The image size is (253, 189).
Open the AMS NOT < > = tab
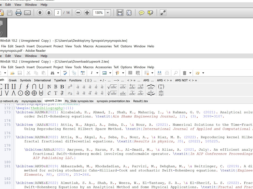[186, 80]
